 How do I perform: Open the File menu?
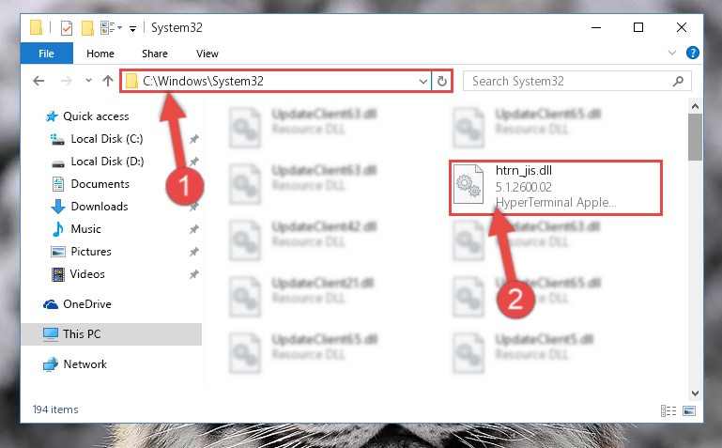click(47, 54)
